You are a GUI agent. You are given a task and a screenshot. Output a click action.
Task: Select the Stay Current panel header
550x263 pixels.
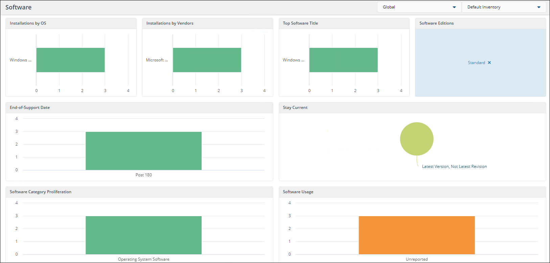pos(295,108)
